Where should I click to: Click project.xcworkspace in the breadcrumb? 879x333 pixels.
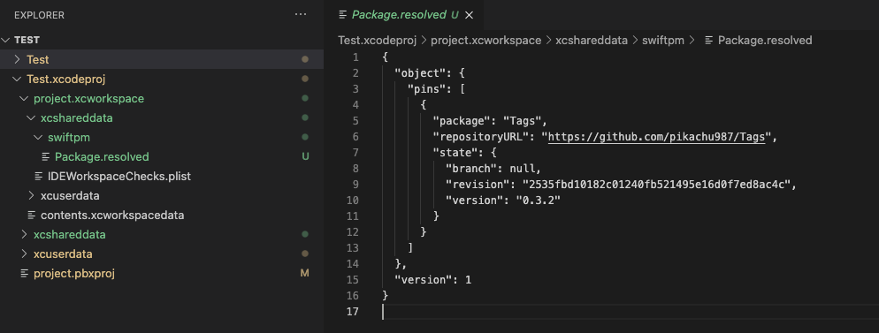point(486,41)
